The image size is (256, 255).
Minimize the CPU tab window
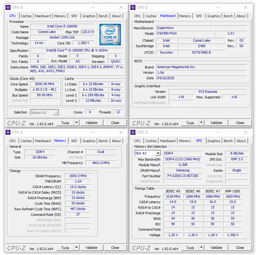(93, 7)
